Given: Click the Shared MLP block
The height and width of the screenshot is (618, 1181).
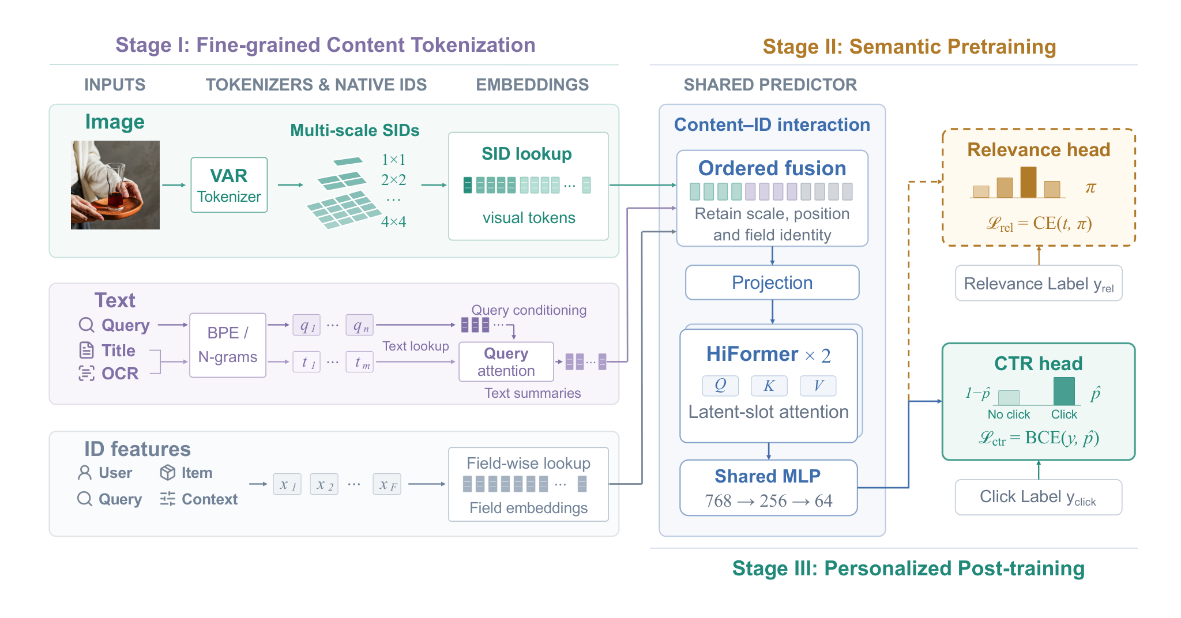Looking at the screenshot, I should 768,488.
